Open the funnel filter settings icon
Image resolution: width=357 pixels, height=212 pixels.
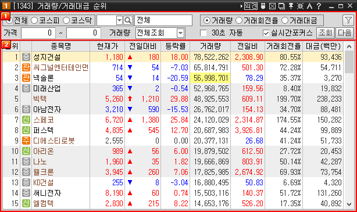(x=348, y=20)
